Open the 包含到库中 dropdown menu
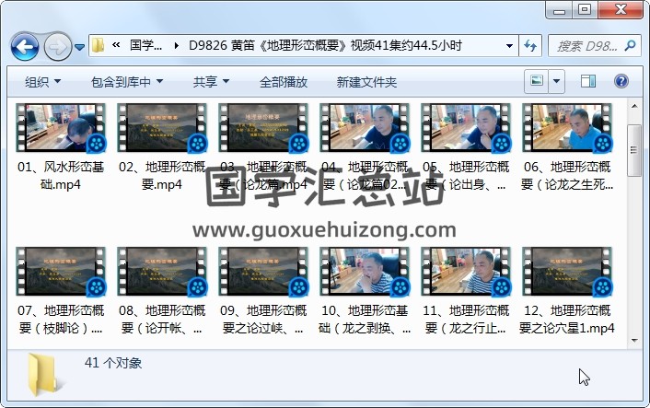Viewport: 650px width, 408px height. pyautogui.click(x=127, y=82)
